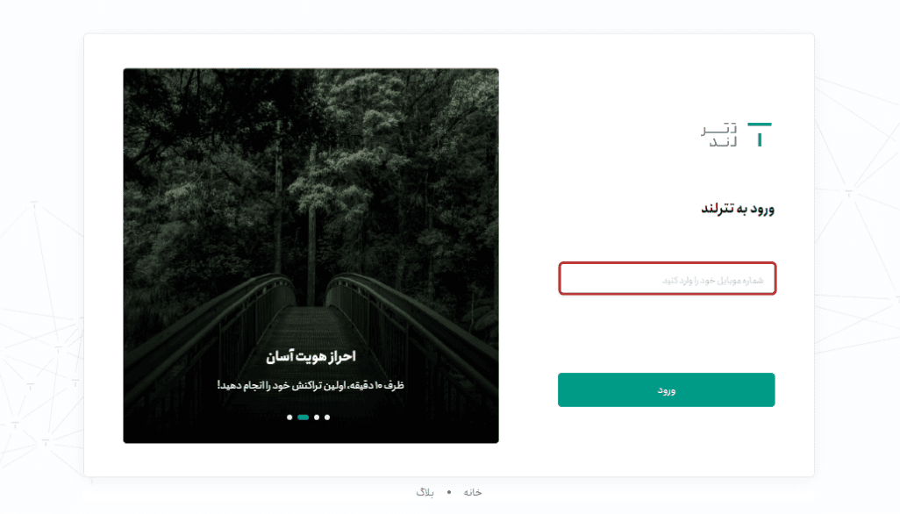Go to the third carousel dot
Viewport: 900px width, 514px height.
tap(317, 417)
